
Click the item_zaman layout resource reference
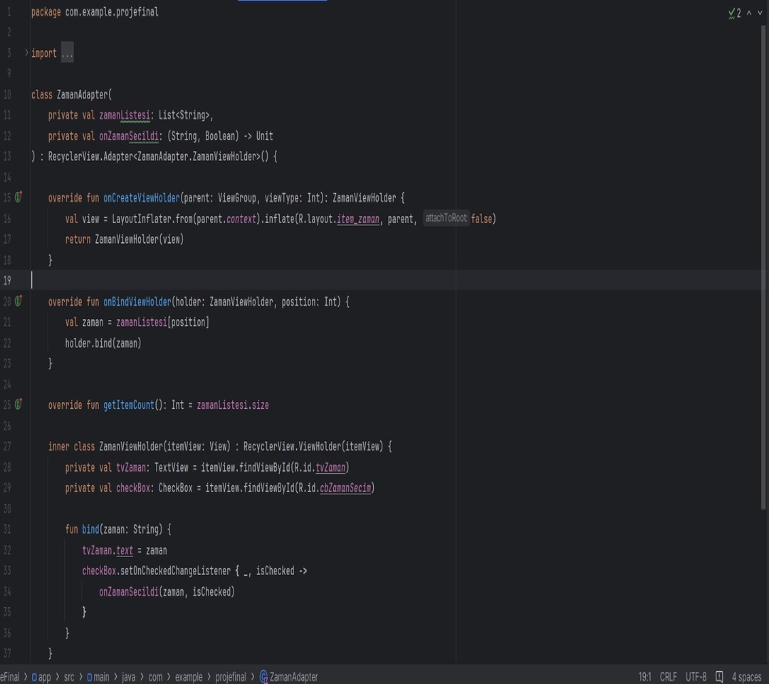[x=358, y=219]
